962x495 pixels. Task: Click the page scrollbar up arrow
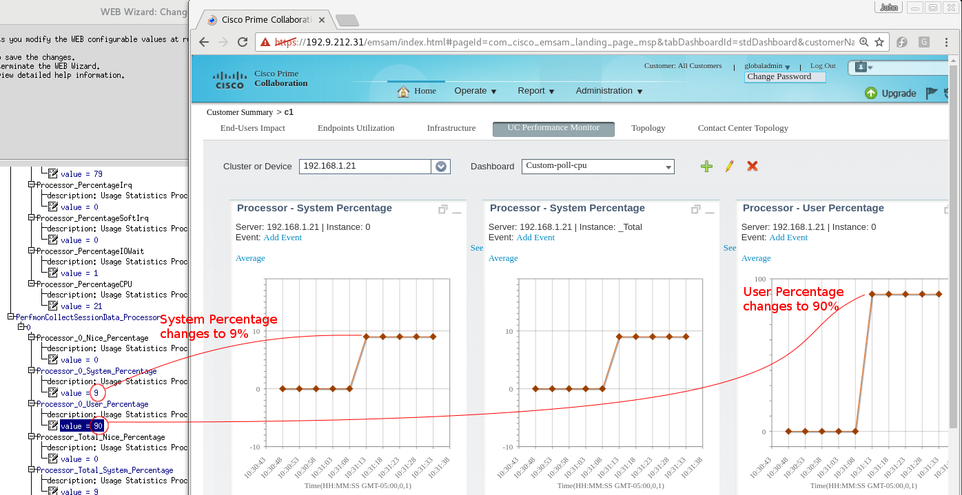point(954,61)
